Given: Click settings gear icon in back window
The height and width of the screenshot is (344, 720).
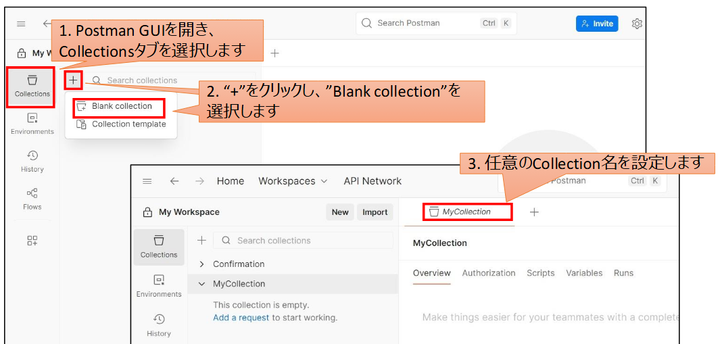Looking at the screenshot, I should tap(636, 24).
